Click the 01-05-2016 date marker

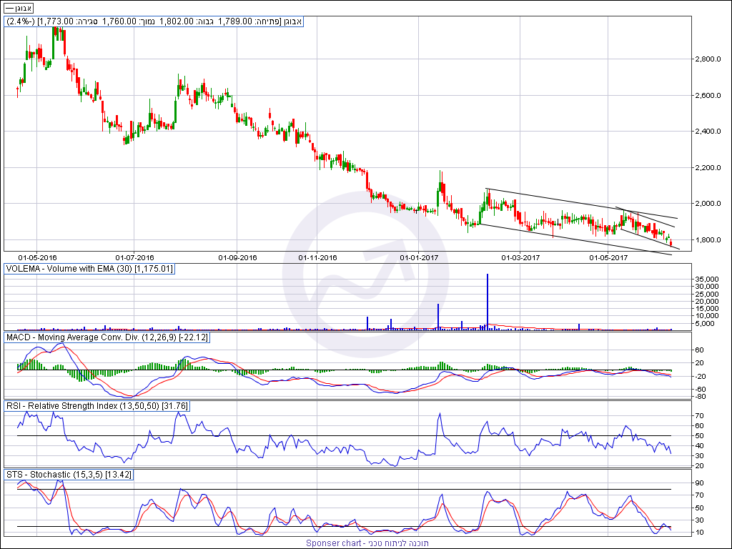37,257
